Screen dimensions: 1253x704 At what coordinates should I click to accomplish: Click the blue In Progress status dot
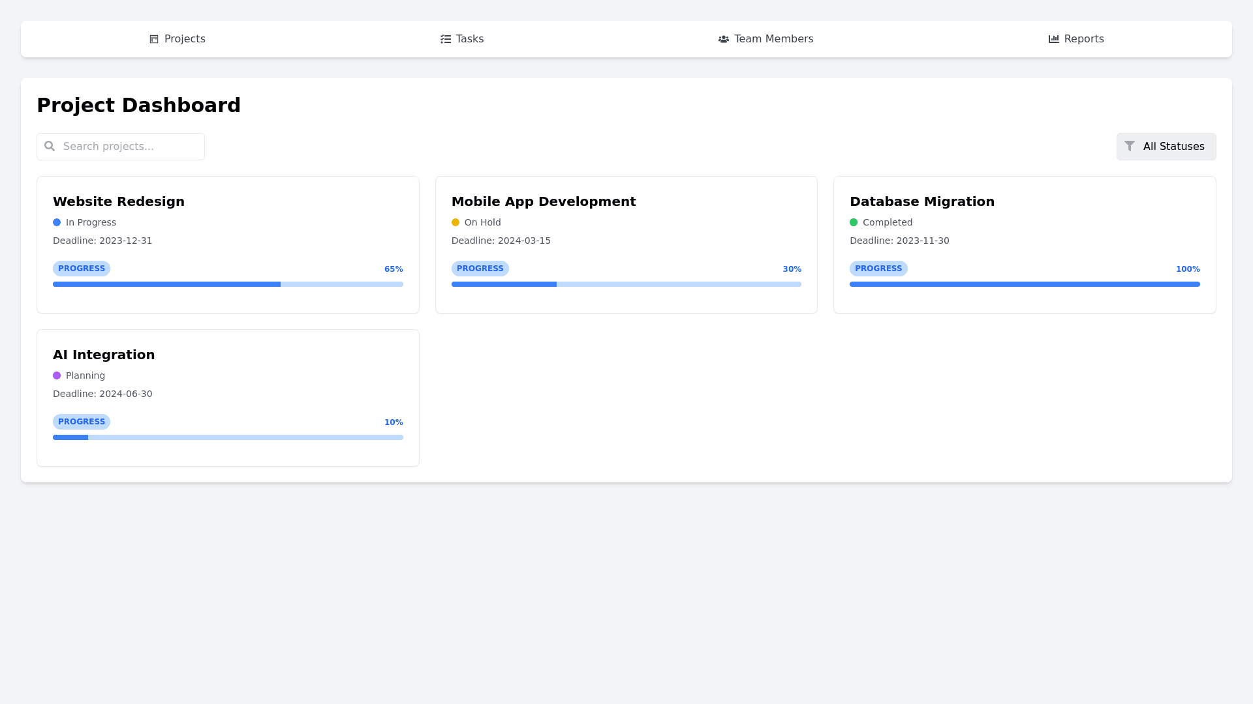pyautogui.click(x=57, y=222)
